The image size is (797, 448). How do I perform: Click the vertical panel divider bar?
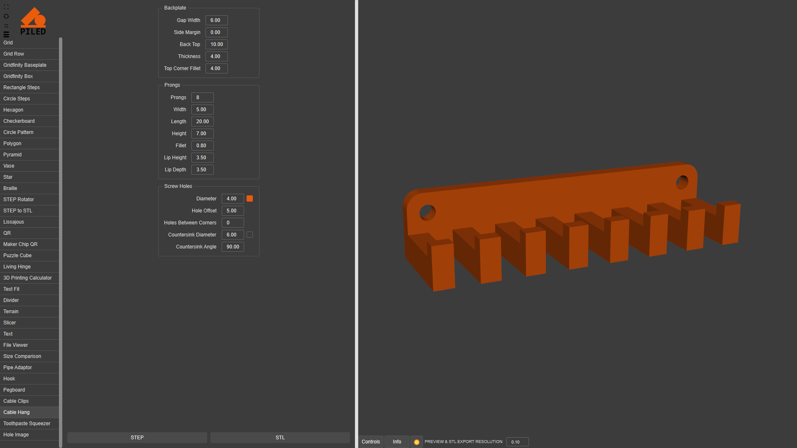(x=357, y=224)
